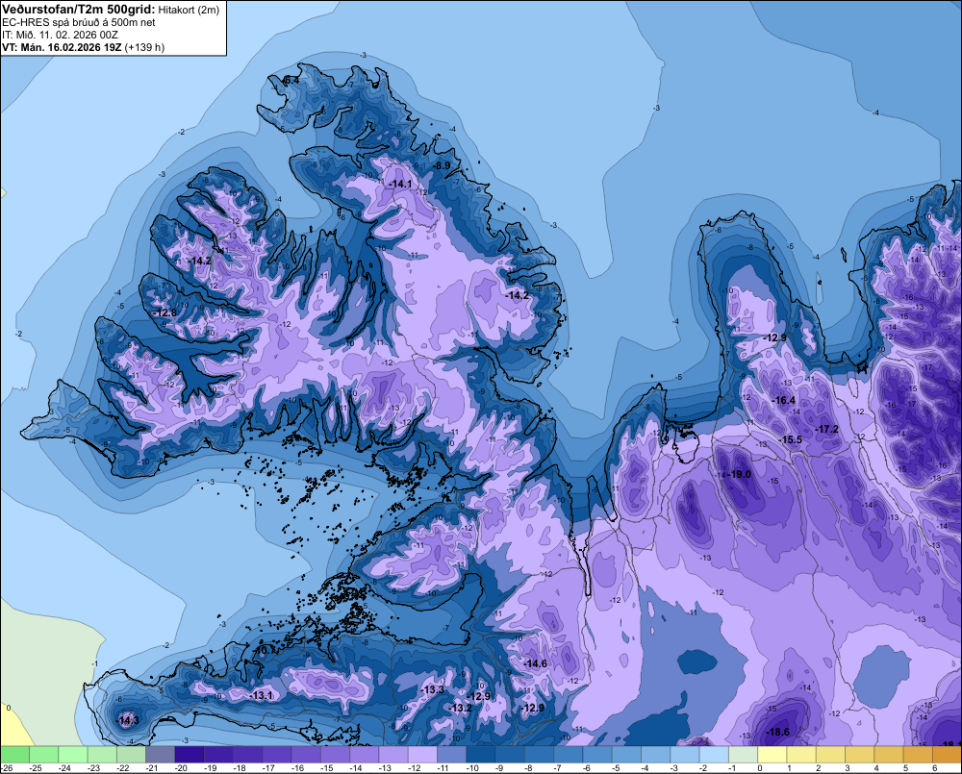This screenshot has width=962, height=774.
Task: Click the legend scale number -19
Action: (x=211, y=768)
